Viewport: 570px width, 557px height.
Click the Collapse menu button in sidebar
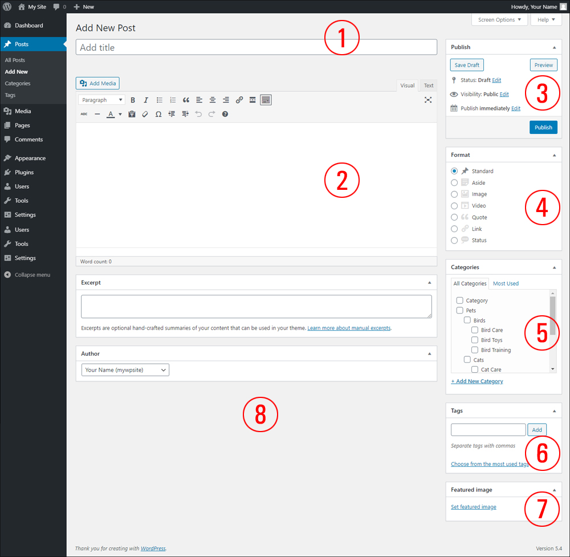33,275
